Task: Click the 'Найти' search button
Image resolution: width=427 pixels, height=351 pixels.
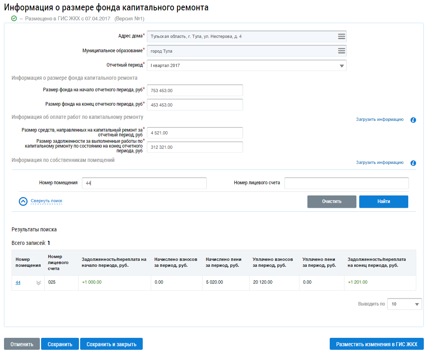Action: 384,201
